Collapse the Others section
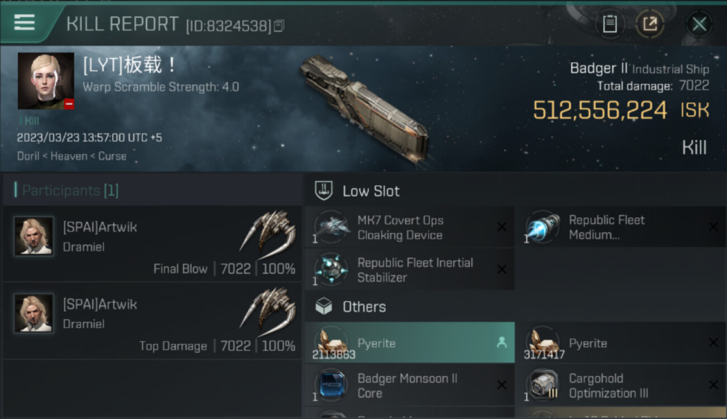Screen dimensions: 727x419 point(363,307)
